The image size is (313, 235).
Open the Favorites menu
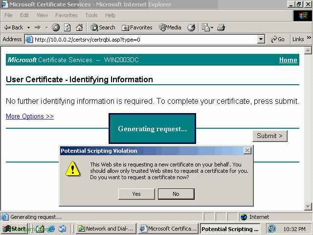click(67, 15)
